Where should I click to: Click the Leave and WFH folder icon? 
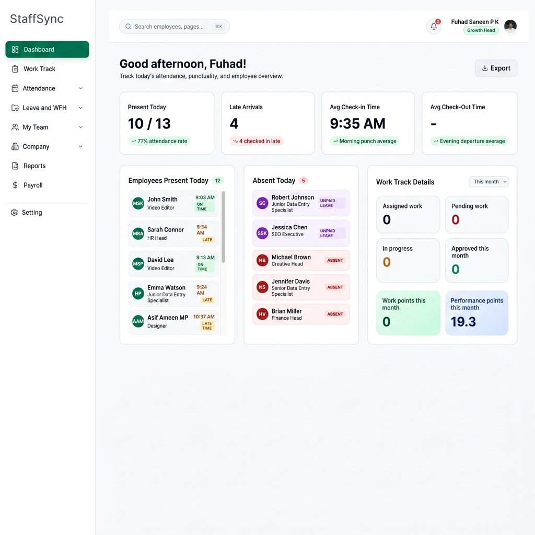click(15, 108)
